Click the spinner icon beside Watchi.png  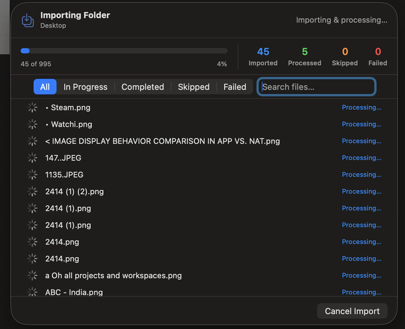pos(32,124)
